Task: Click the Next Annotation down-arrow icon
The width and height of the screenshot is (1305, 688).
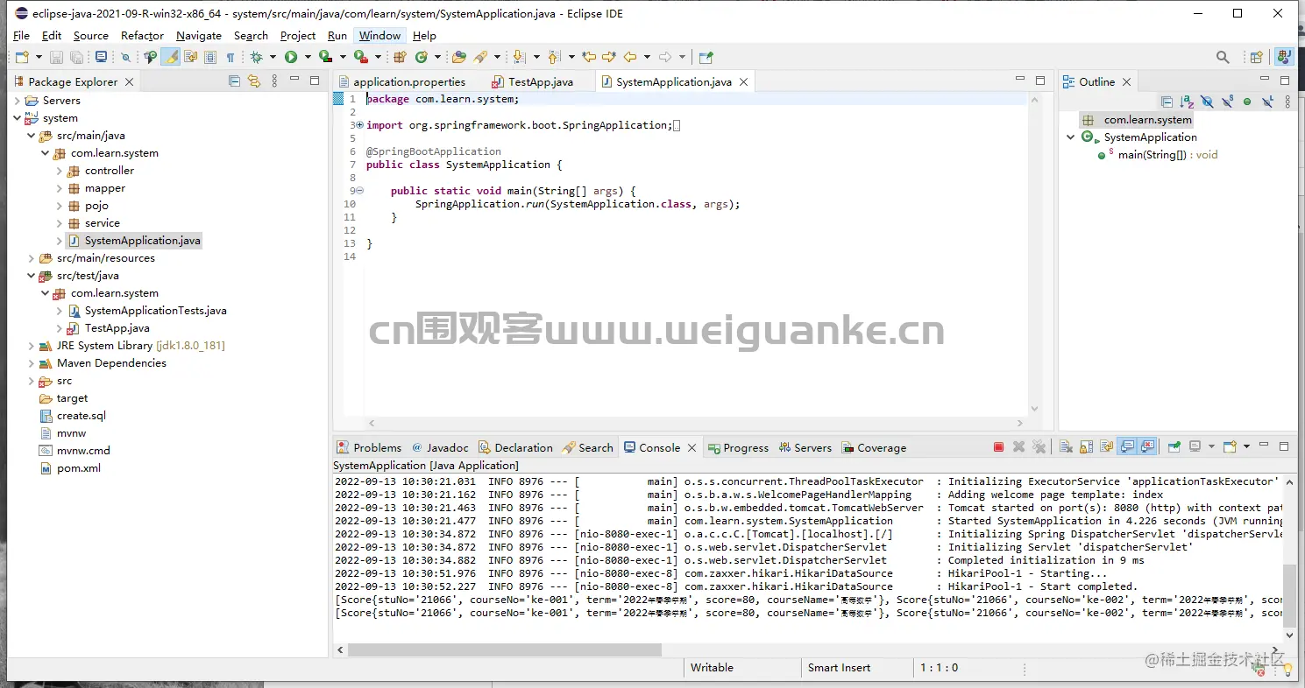Action: (x=519, y=57)
